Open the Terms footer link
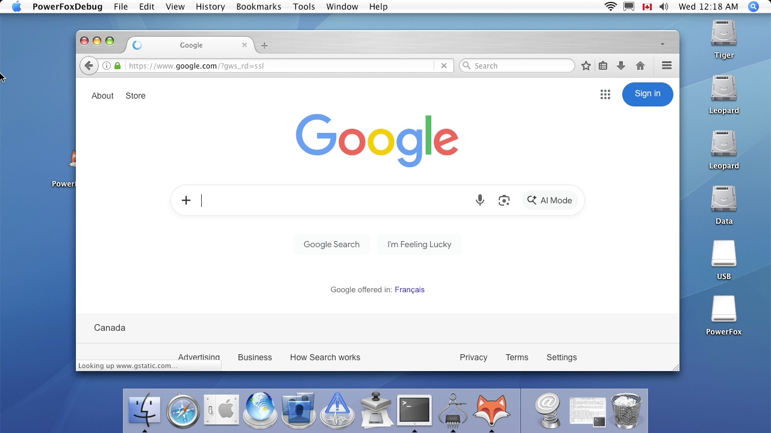 click(517, 357)
